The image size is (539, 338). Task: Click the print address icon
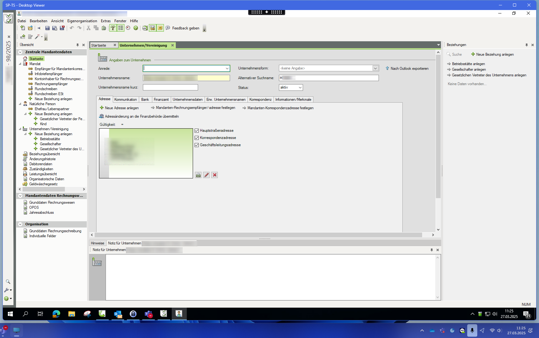[x=198, y=175]
